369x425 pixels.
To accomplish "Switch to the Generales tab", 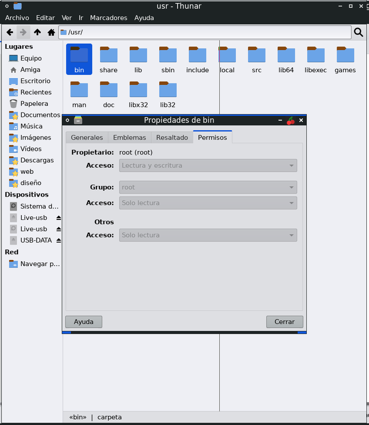I will pos(87,138).
